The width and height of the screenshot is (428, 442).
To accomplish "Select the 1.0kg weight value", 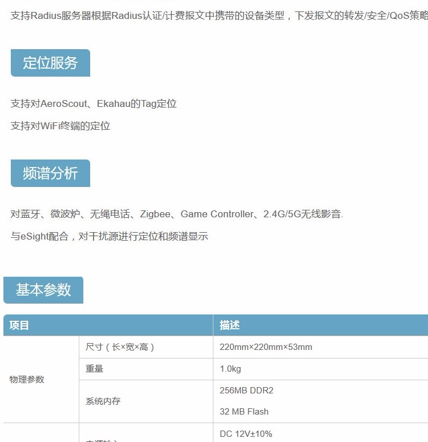I will click(231, 369).
